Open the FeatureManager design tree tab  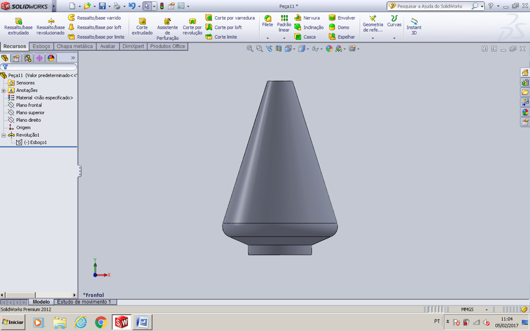point(5,58)
